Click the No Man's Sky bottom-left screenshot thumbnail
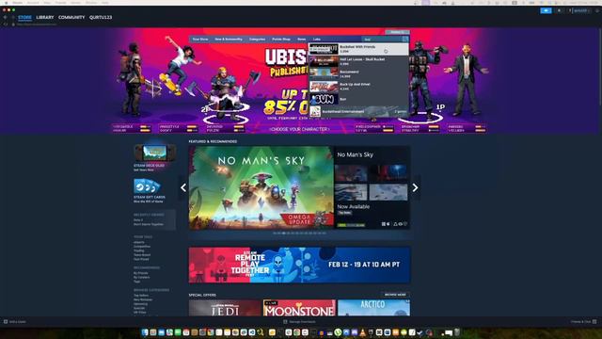The image size is (602, 339). [x=351, y=192]
